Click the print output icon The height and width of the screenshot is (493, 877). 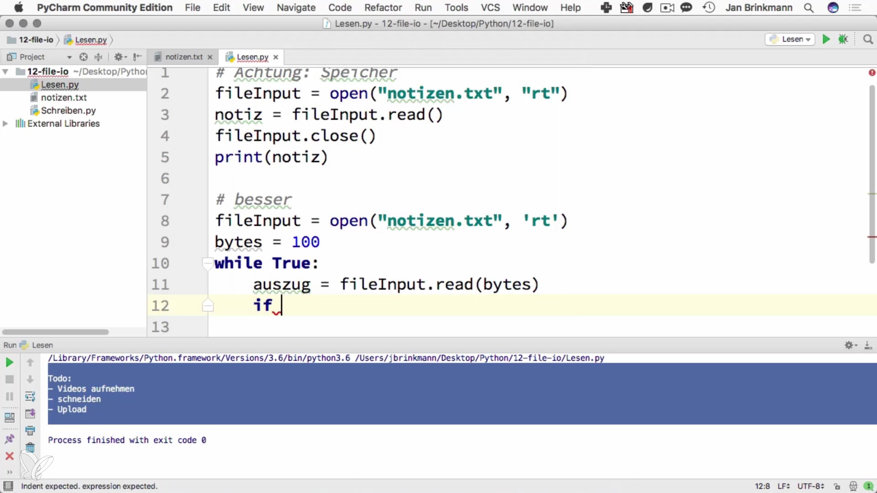(30, 430)
